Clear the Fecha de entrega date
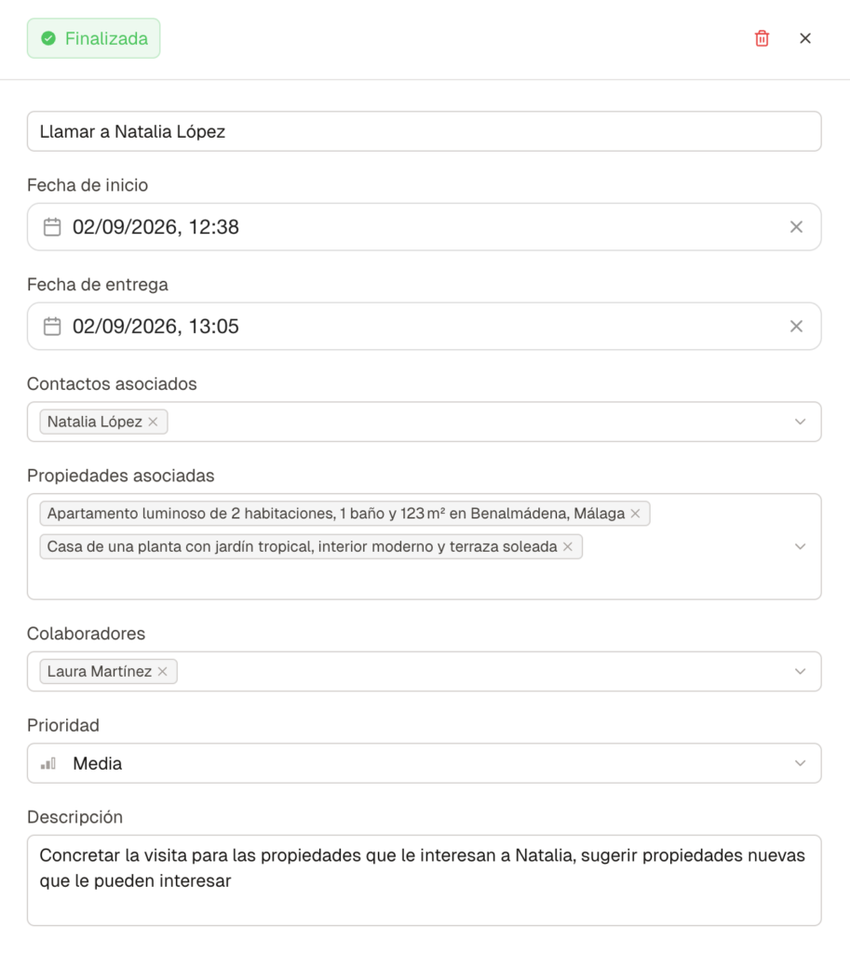 (796, 327)
